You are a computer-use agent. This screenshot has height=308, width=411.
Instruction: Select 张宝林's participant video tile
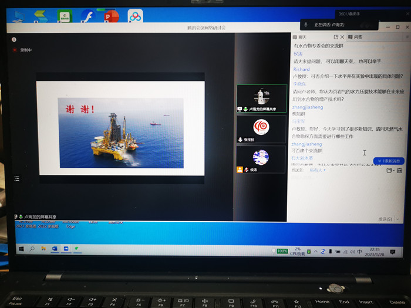[261, 129]
